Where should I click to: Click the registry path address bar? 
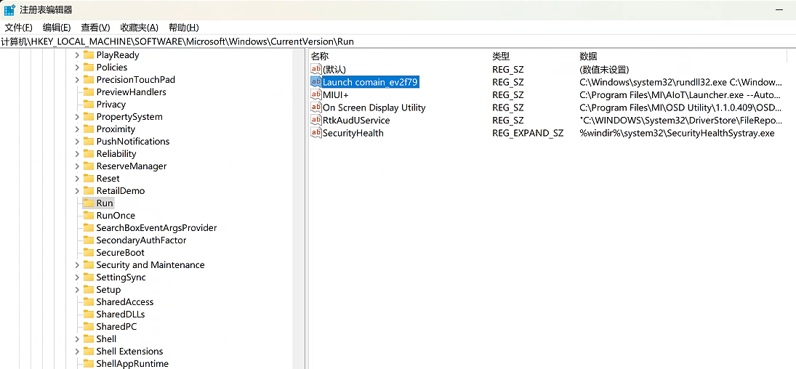pyautogui.click(x=398, y=41)
